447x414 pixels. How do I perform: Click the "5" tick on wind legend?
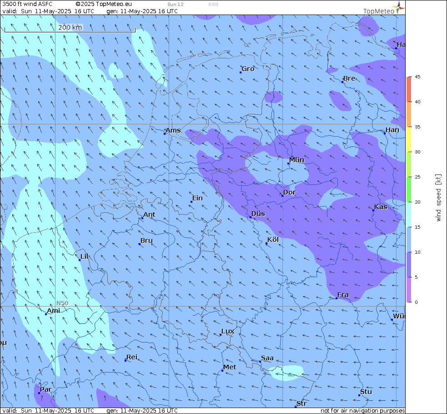click(416, 277)
